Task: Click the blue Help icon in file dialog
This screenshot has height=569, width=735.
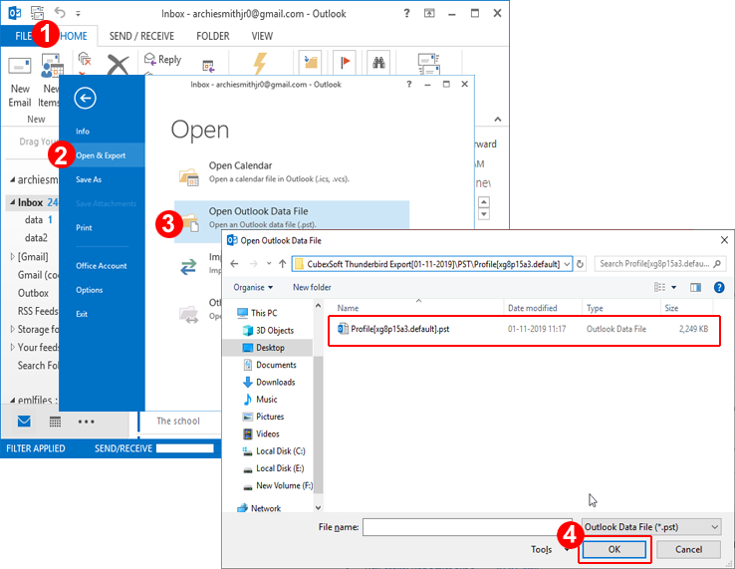Action: [x=719, y=287]
